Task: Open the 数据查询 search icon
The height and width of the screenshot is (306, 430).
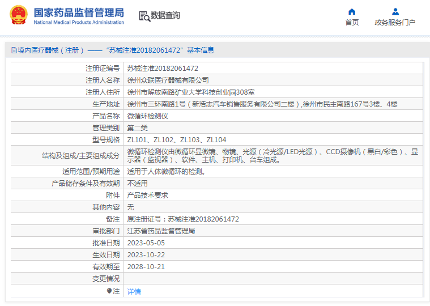Action: (144, 16)
